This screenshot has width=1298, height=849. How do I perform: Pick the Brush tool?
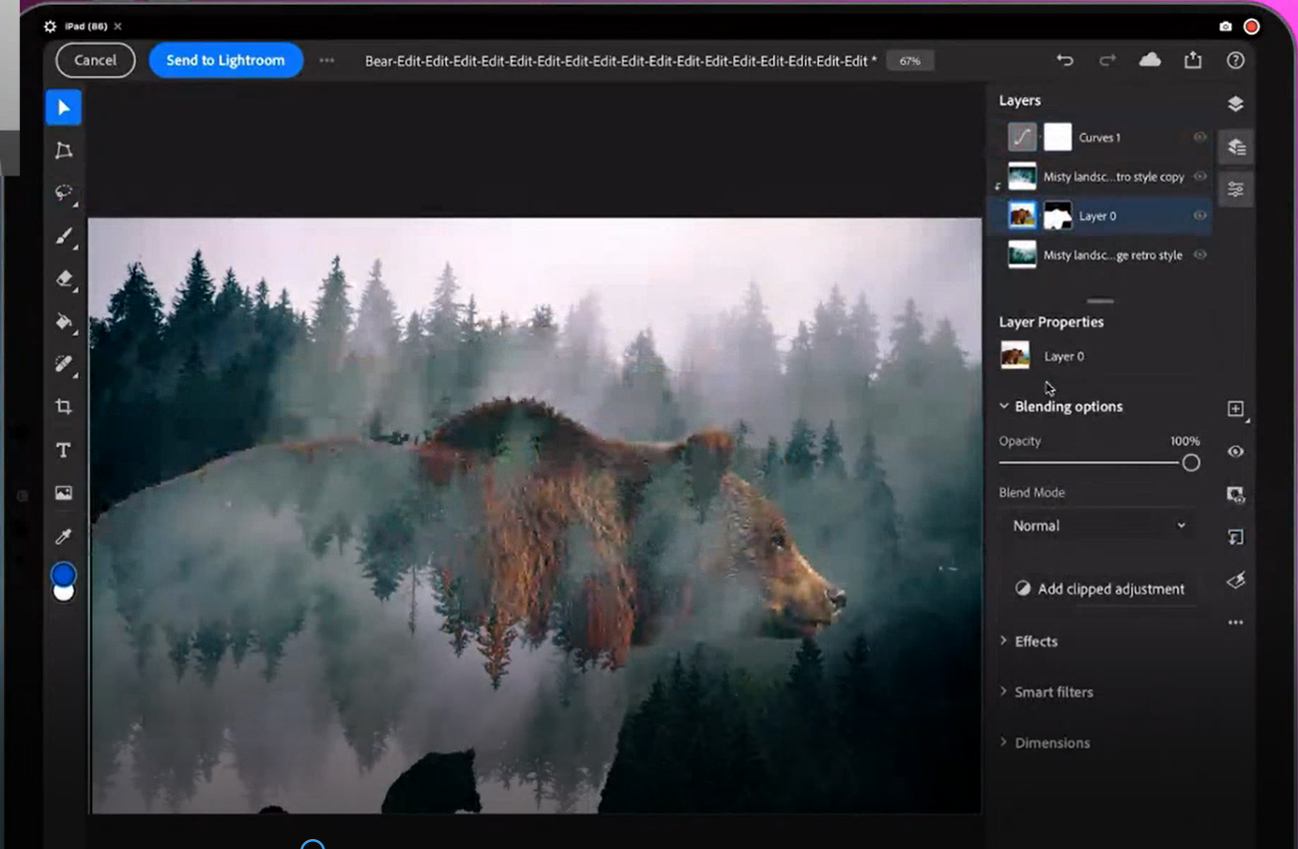63,236
